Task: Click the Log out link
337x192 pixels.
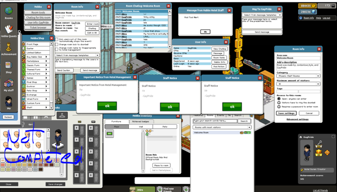Action: [326, 18]
